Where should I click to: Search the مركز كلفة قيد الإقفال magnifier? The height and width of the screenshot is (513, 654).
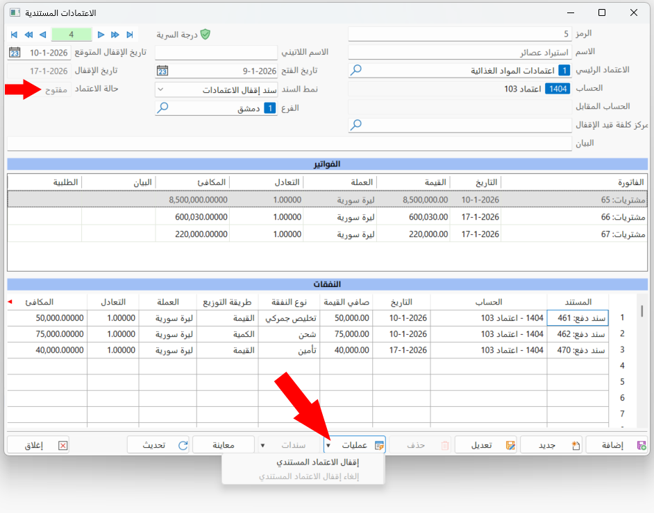(355, 125)
